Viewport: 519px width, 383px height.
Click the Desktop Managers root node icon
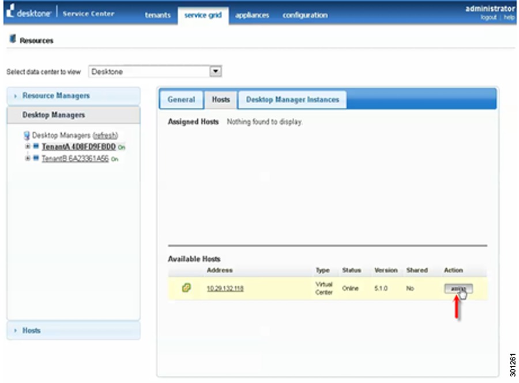tap(27, 136)
